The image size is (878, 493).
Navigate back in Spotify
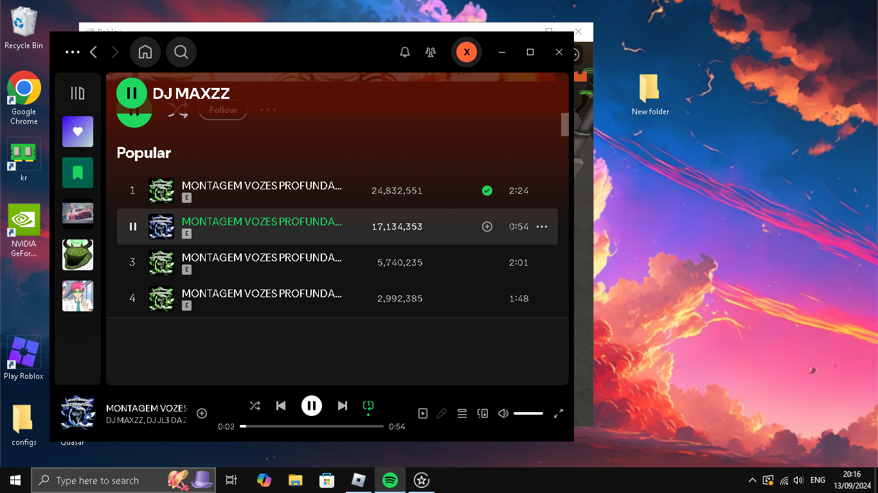pyautogui.click(x=93, y=52)
